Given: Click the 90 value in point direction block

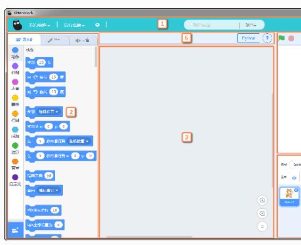Looking at the screenshot, I should pyautogui.click(x=49, y=176).
